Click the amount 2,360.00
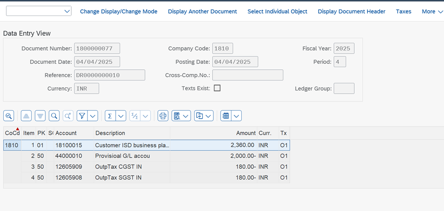 click(x=213, y=145)
